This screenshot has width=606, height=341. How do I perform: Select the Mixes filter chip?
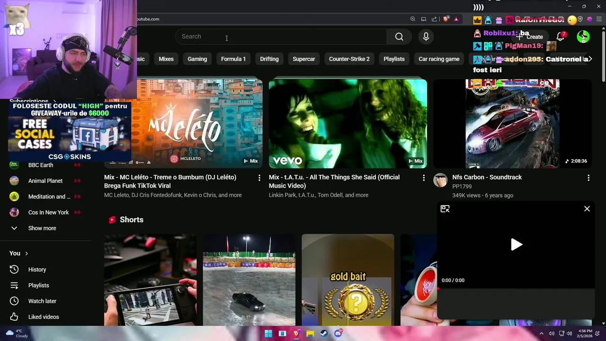pyautogui.click(x=166, y=59)
